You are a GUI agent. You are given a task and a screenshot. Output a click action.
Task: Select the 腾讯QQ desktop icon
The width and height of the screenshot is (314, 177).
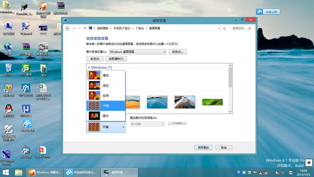9,111
